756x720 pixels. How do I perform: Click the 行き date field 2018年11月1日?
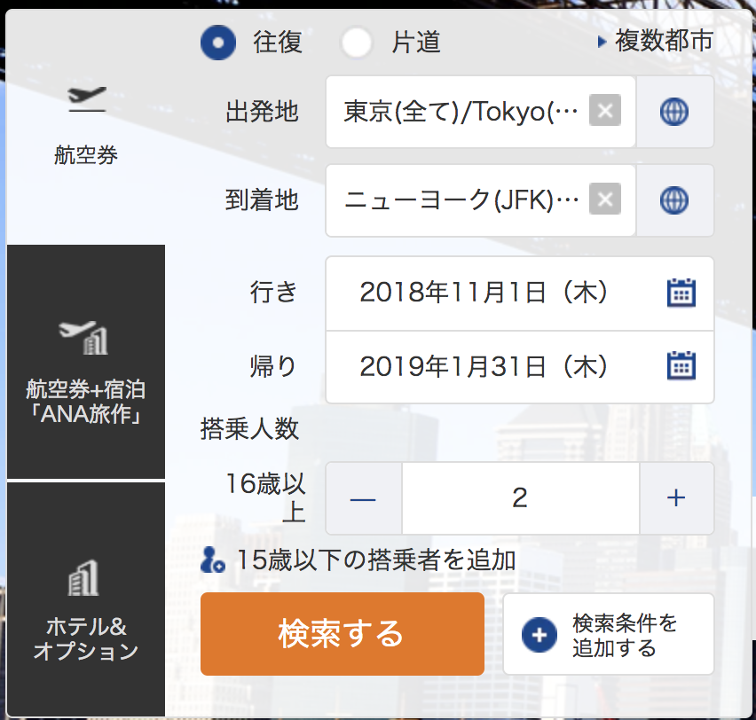[520, 293]
